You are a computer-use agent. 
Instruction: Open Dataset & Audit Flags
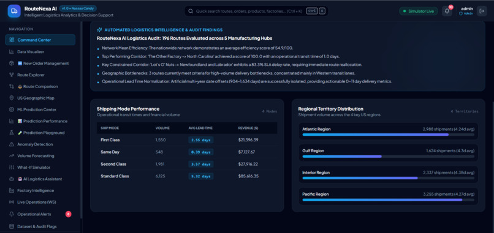[40, 226]
